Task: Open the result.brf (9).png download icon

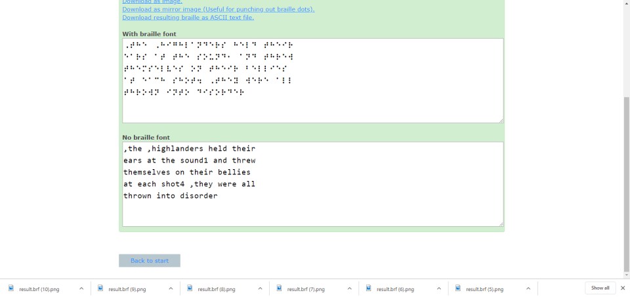Action: pos(100,288)
